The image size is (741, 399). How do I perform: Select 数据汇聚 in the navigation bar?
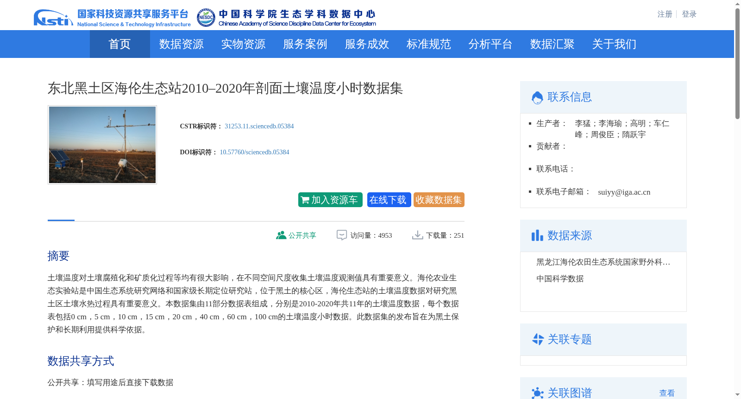click(553, 44)
